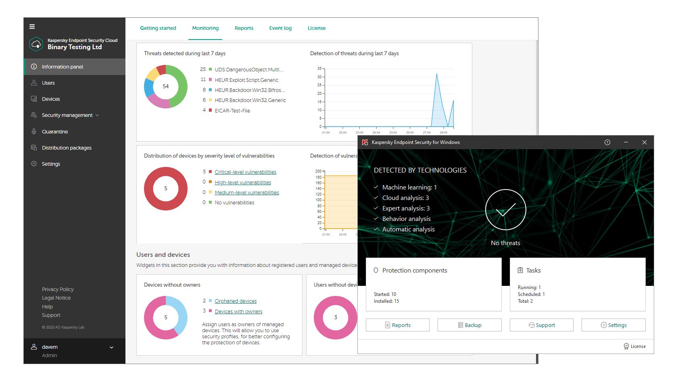This screenshot has width=678, height=381.
Task: Click the help question-mark icon in Kaspersky window
Action: point(607,142)
